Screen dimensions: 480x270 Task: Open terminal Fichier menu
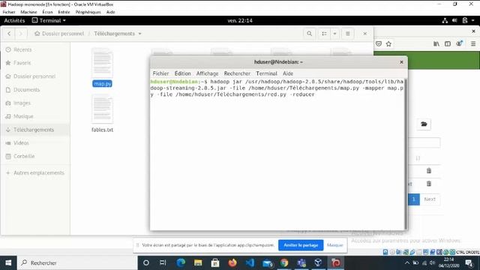click(160, 73)
